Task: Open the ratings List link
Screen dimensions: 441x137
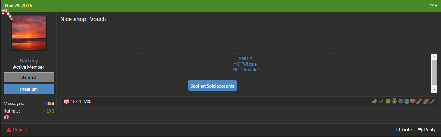Action: [x=87, y=101]
